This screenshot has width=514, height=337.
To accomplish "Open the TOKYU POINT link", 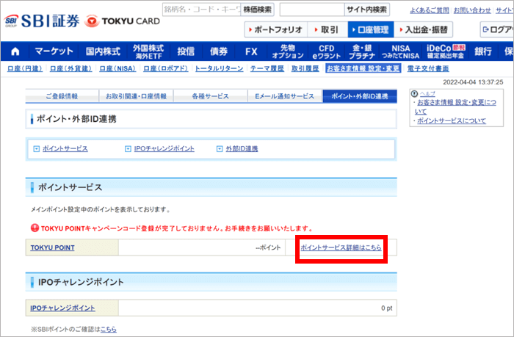I will pyautogui.click(x=52, y=248).
